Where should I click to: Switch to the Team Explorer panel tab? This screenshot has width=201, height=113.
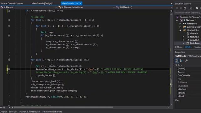pos(198,47)
